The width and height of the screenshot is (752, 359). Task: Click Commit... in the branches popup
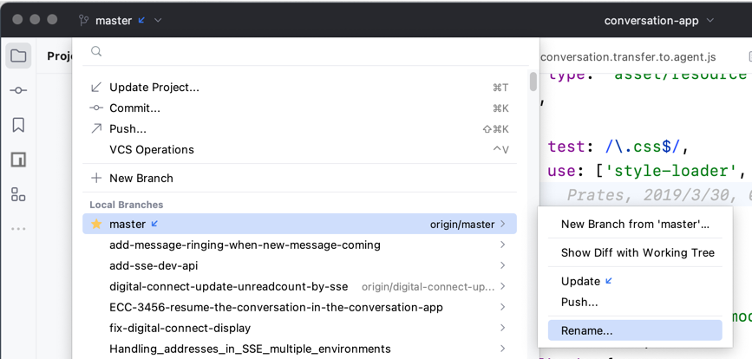pyautogui.click(x=134, y=108)
